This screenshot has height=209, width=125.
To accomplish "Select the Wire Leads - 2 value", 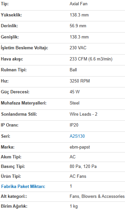I will (83, 114).
